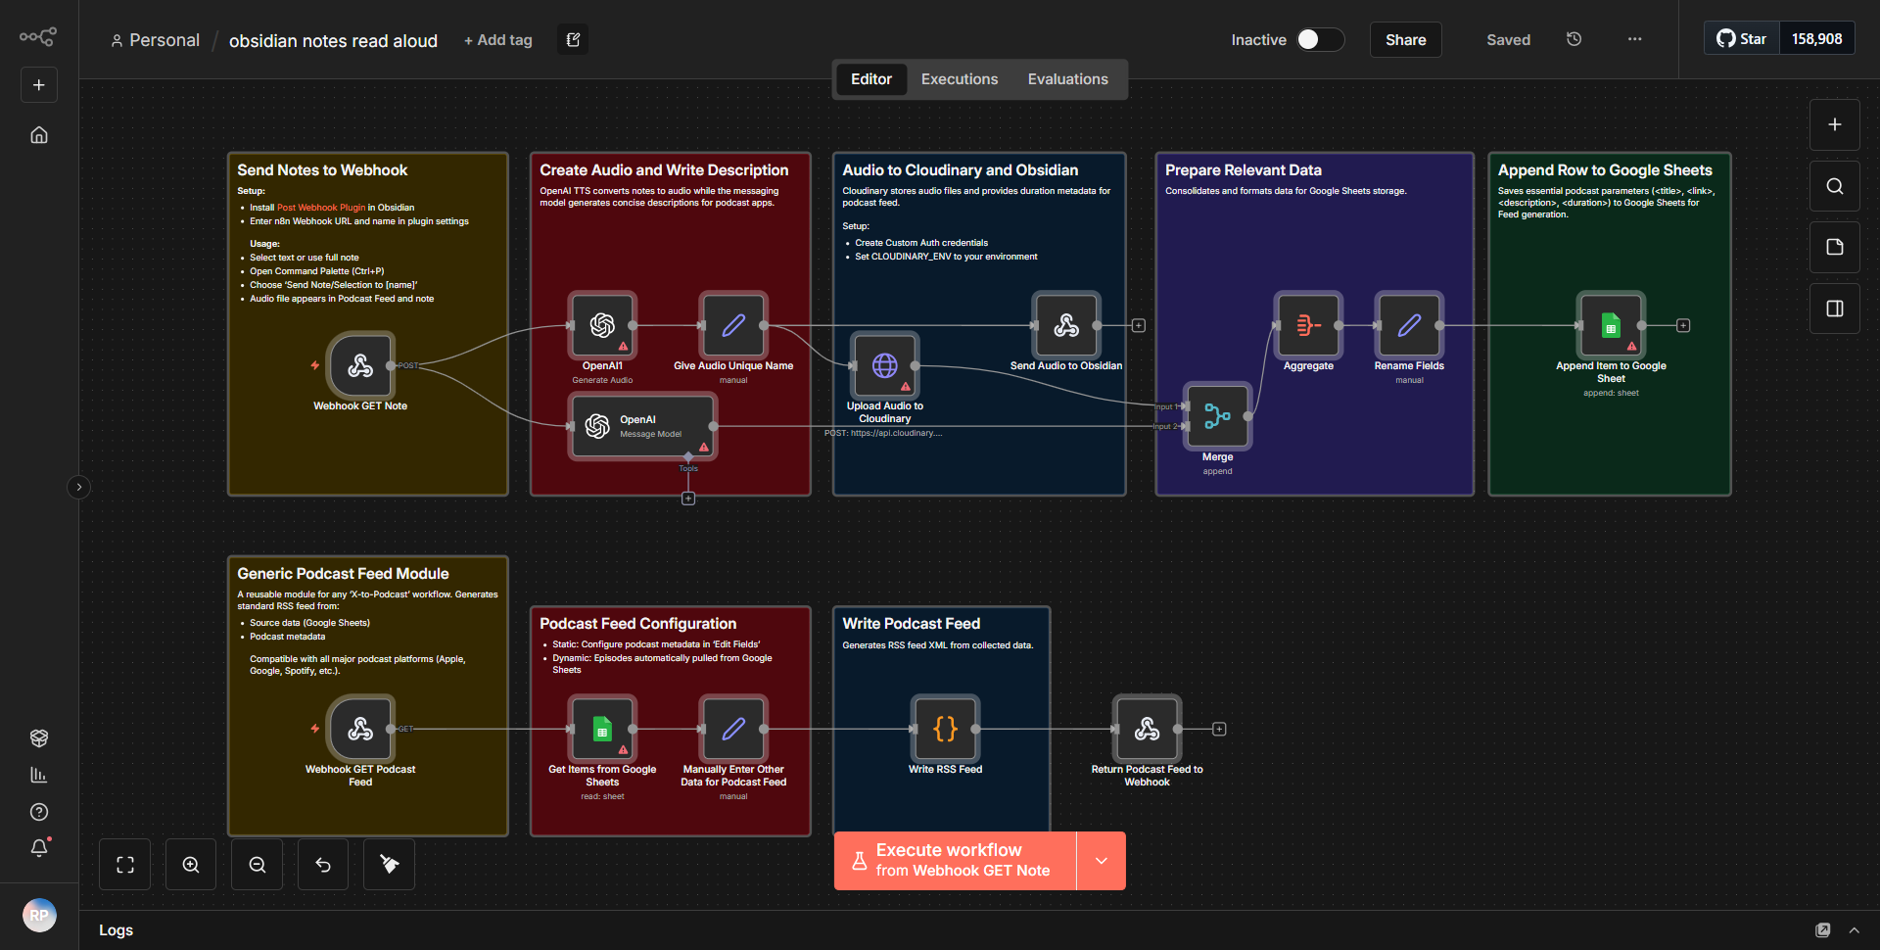Select the Write RSS Feed code node
Image resolution: width=1880 pixels, height=950 pixels.
pos(945,729)
